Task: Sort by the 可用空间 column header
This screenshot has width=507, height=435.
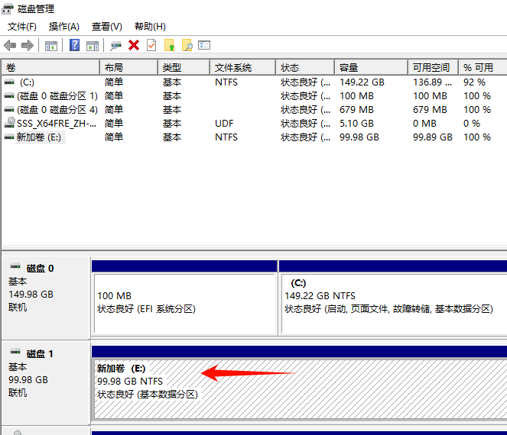Action: [434, 67]
